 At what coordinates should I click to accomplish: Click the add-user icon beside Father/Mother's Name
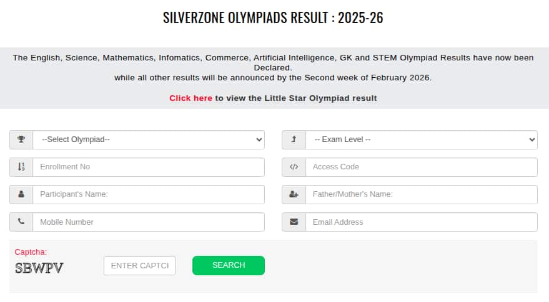point(294,194)
